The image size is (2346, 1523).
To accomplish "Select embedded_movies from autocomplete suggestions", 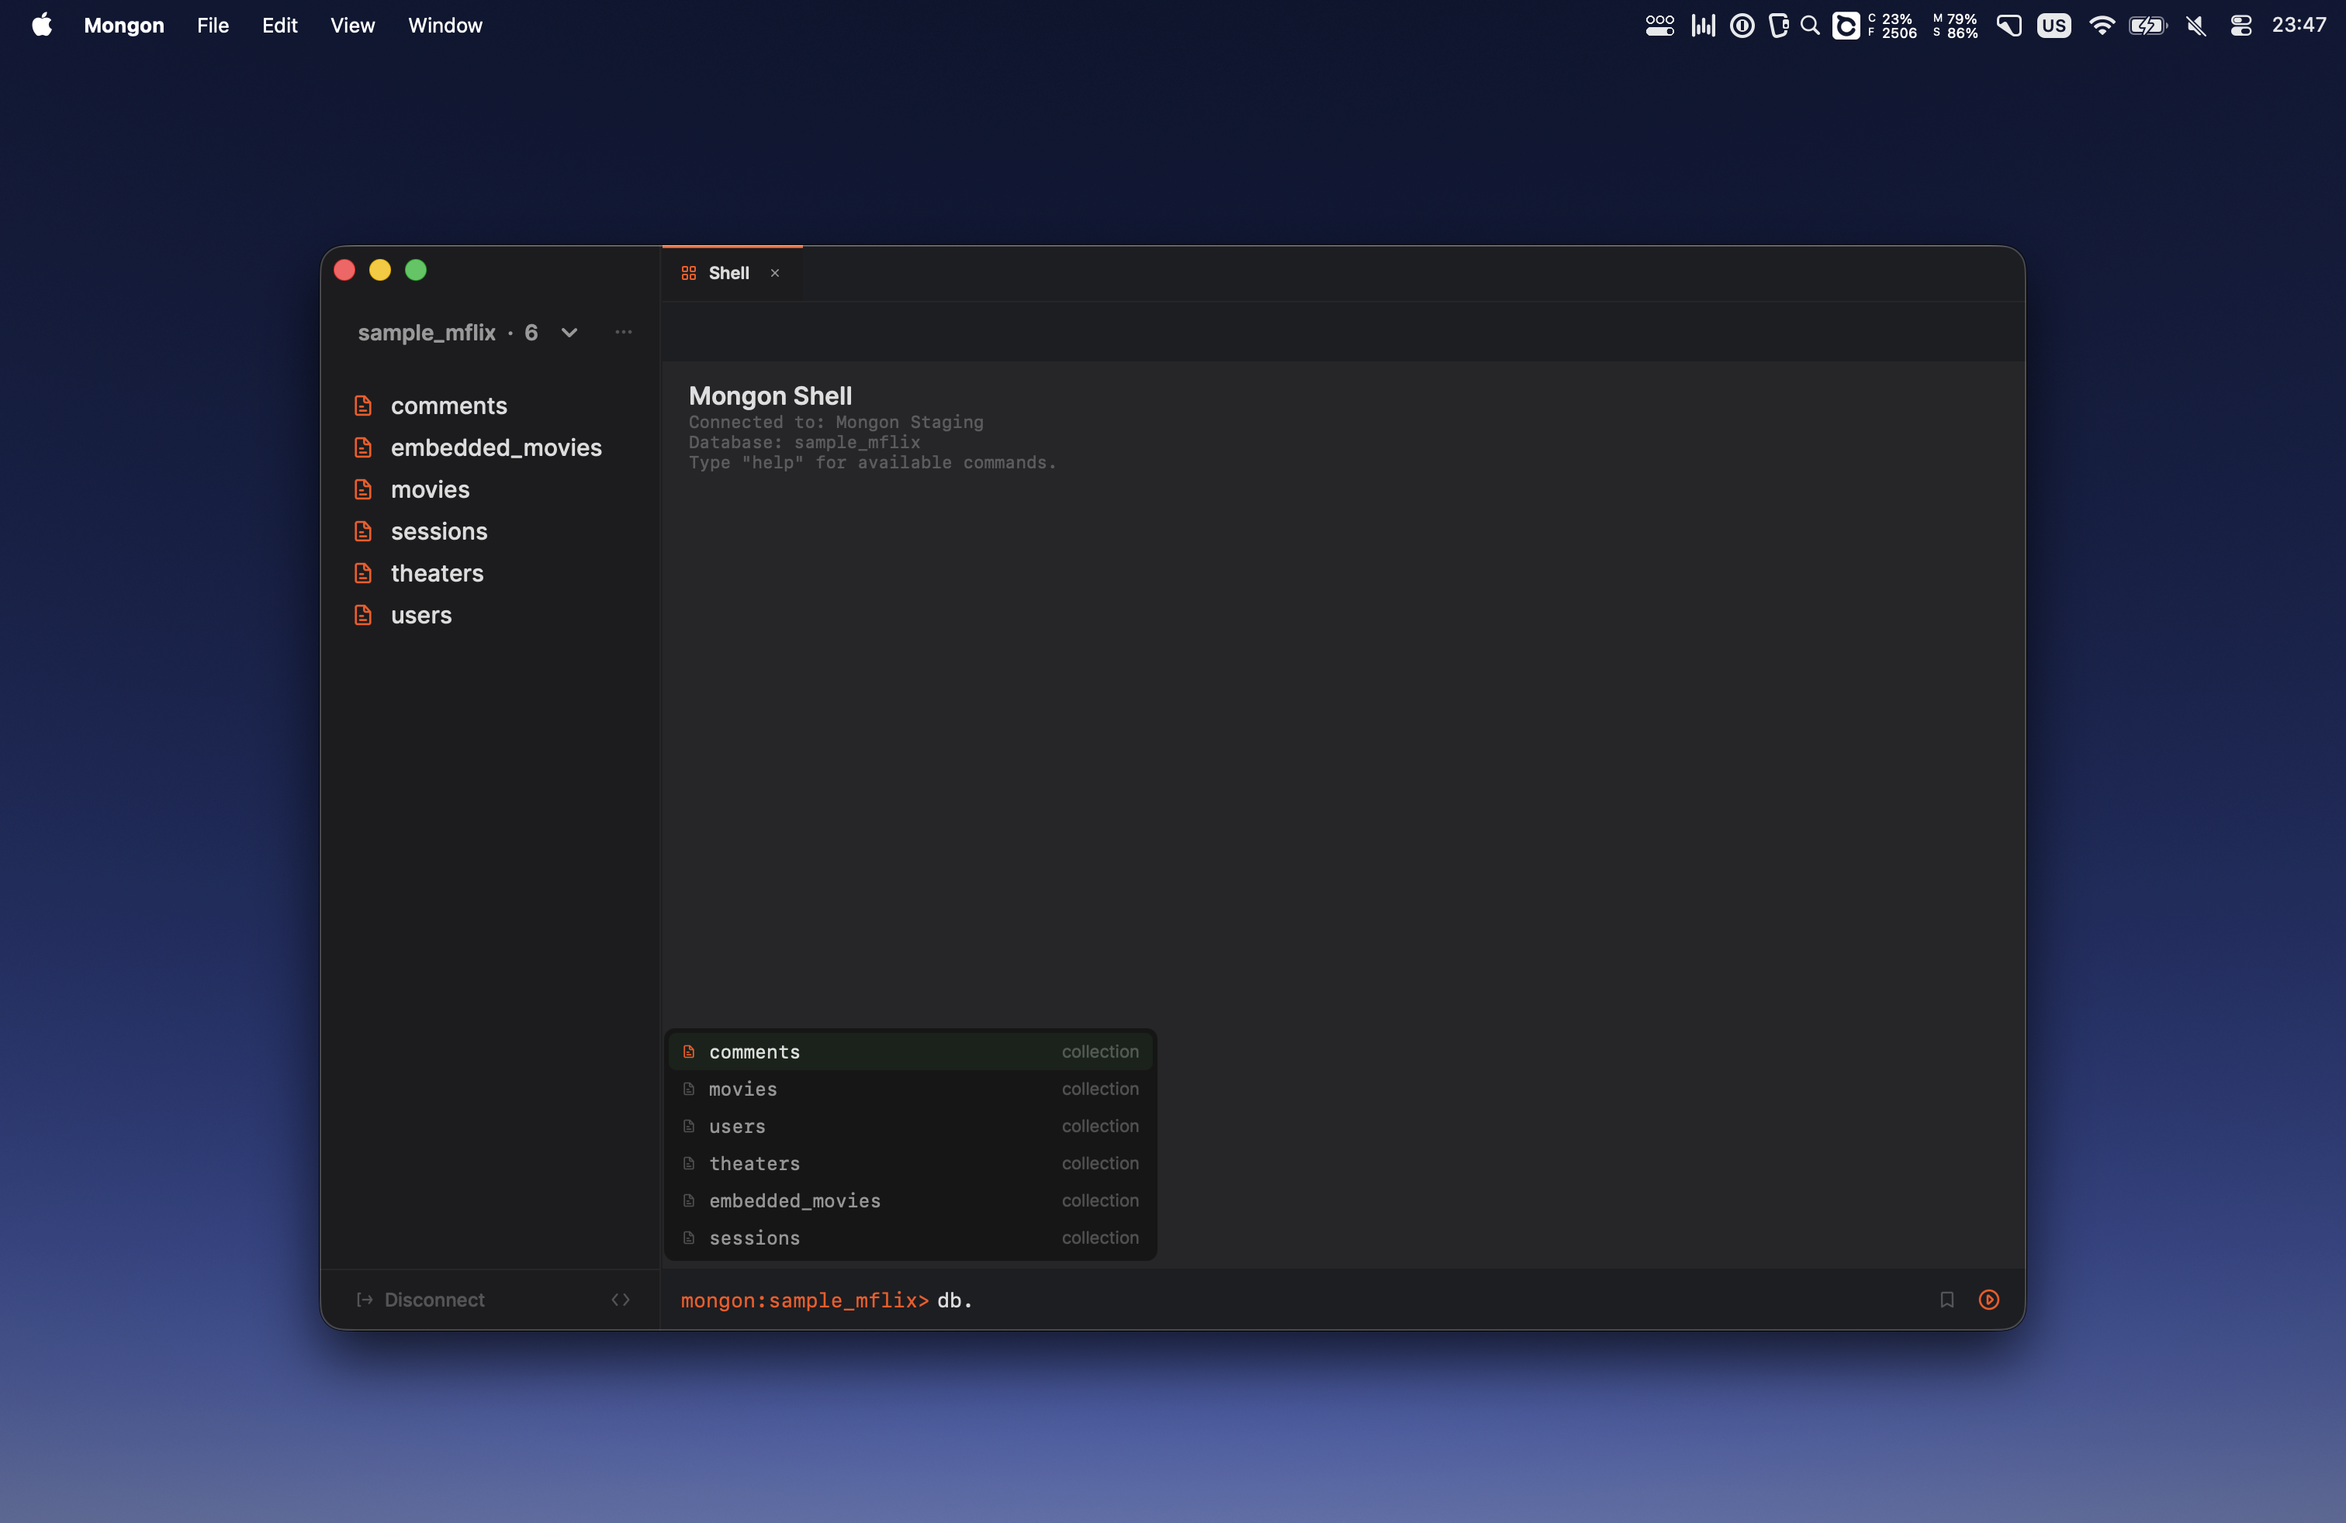I will [x=910, y=1201].
